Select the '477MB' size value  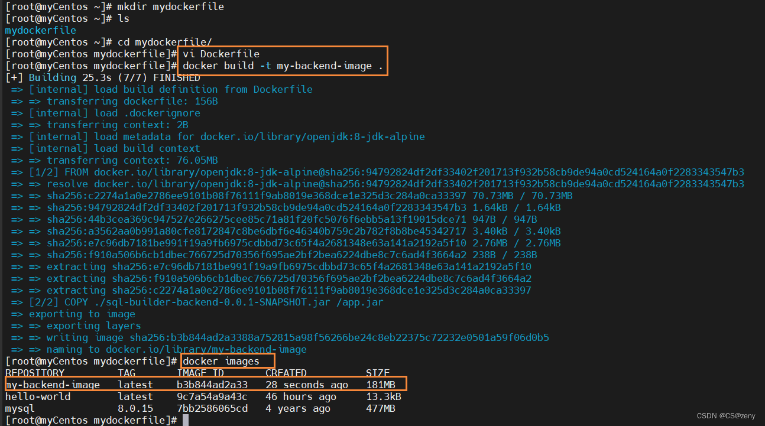point(381,408)
